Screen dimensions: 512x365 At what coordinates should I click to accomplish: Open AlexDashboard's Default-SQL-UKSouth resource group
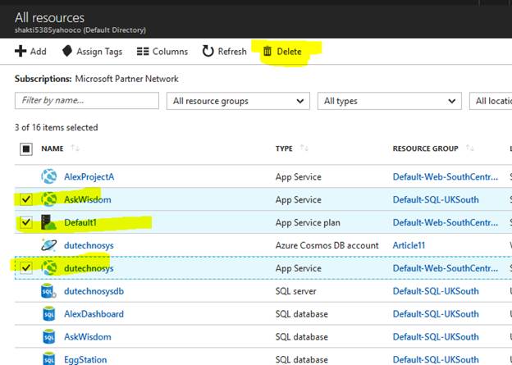pos(436,314)
